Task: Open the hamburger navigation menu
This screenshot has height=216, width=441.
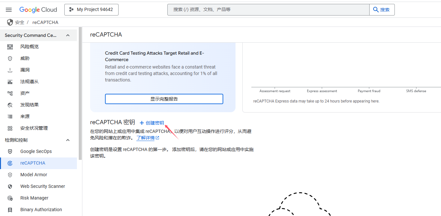Action: point(9,10)
